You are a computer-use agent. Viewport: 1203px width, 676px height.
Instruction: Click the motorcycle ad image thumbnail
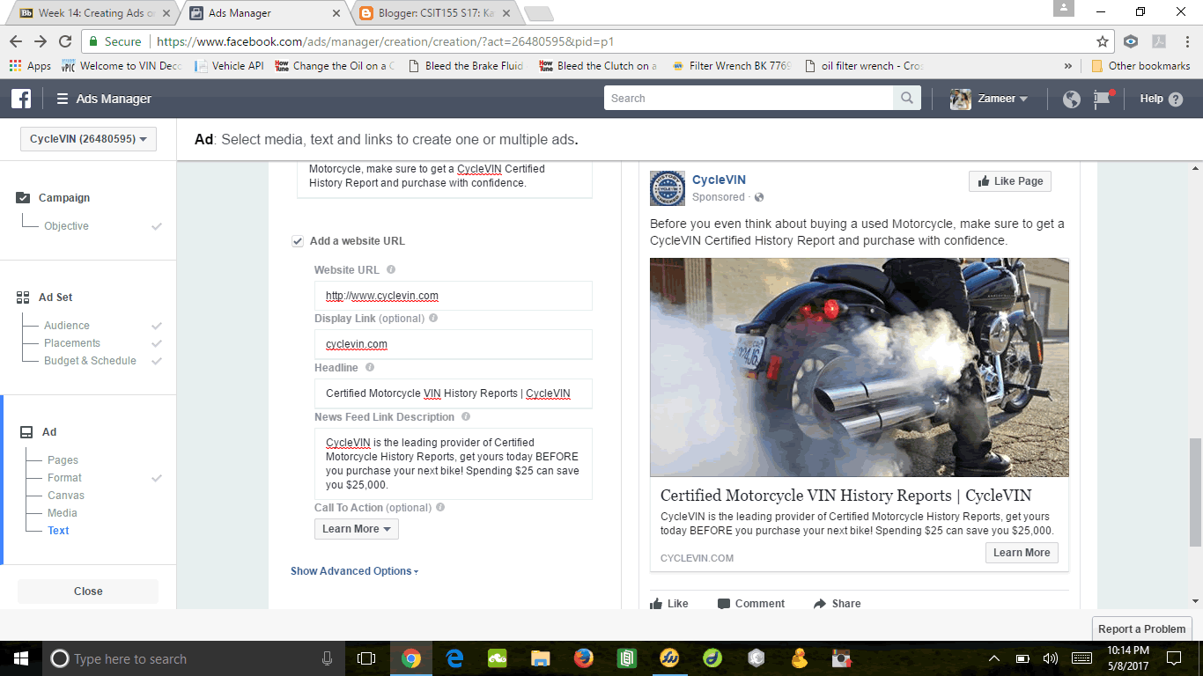[860, 367]
